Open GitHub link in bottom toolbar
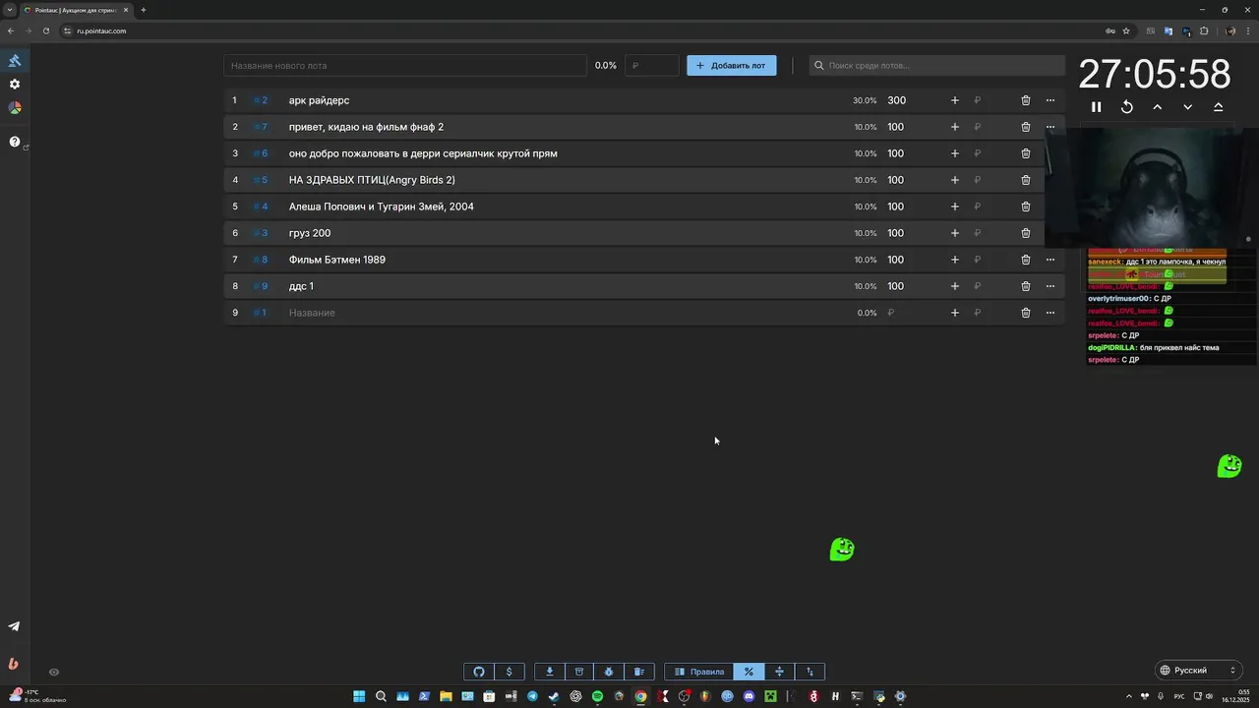Viewport: 1259px width, 708px height. (x=479, y=672)
